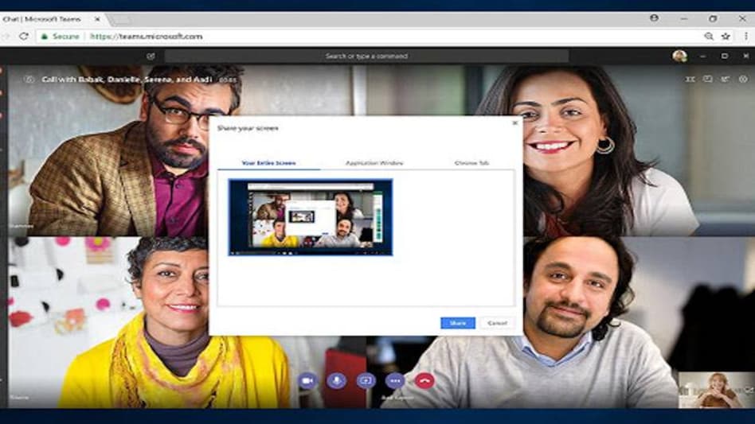755x424 pixels.
Task: Bookmark this page with the star
Action: click(726, 36)
